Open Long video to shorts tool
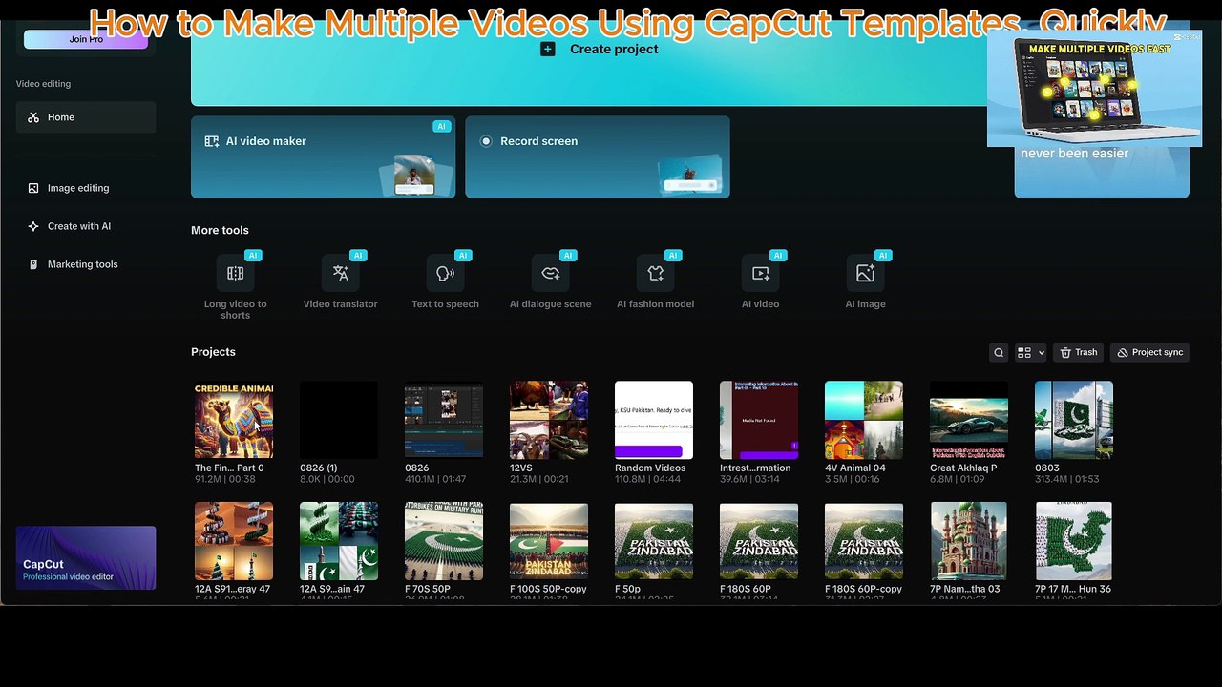The width and height of the screenshot is (1222, 687). 235,286
